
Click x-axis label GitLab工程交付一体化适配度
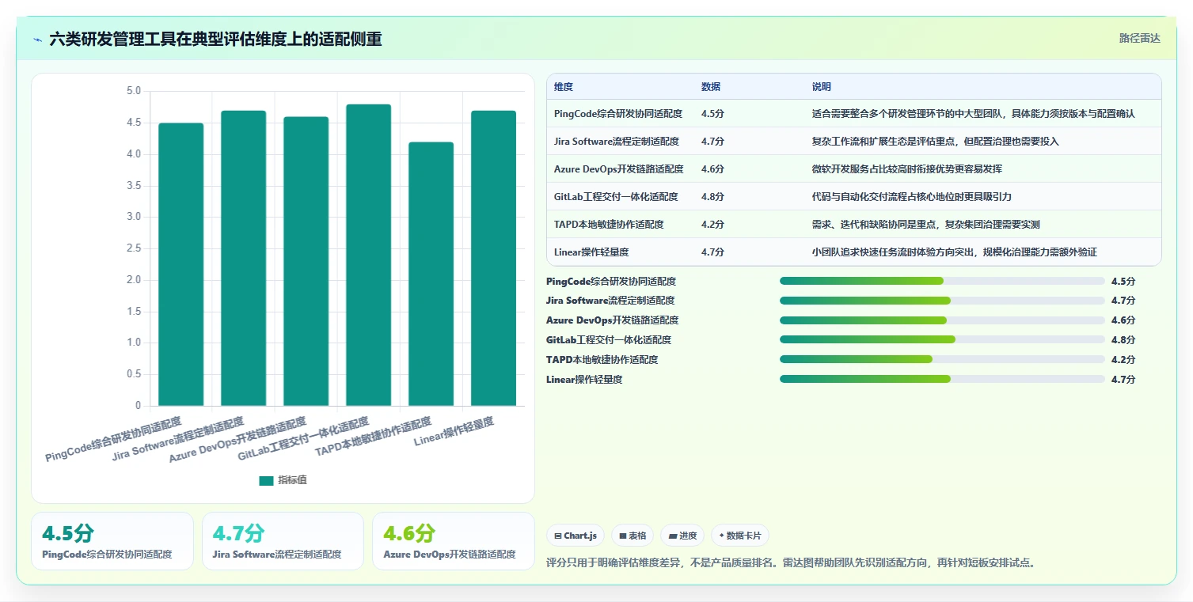(x=303, y=440)
